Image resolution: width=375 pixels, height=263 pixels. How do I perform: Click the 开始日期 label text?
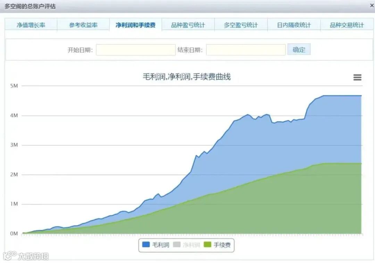(80, 50)
